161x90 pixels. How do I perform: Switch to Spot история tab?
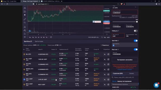pos(39,41)
